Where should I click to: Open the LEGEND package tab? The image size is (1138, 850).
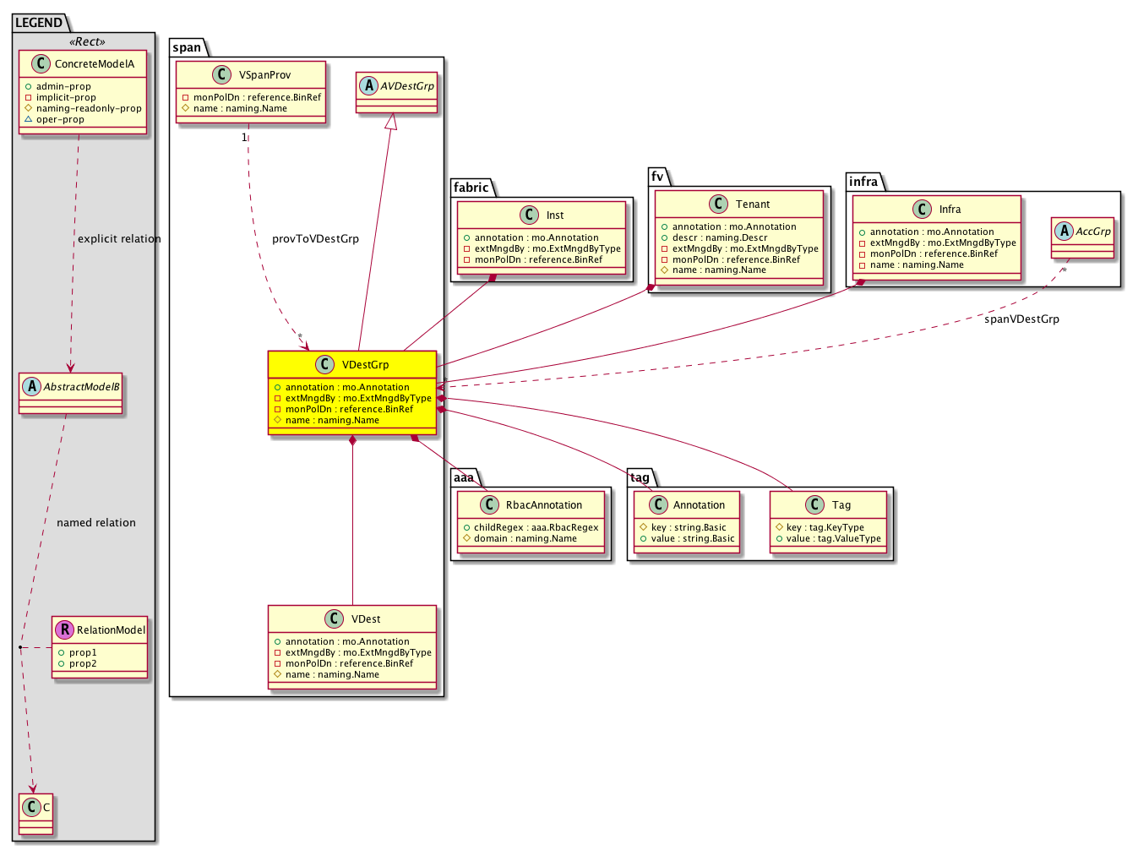(x=39, y=23)
